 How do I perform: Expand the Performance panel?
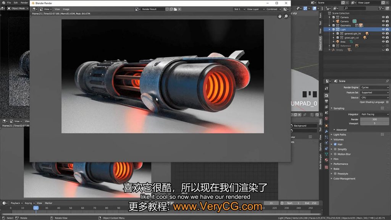click(341, 164)
